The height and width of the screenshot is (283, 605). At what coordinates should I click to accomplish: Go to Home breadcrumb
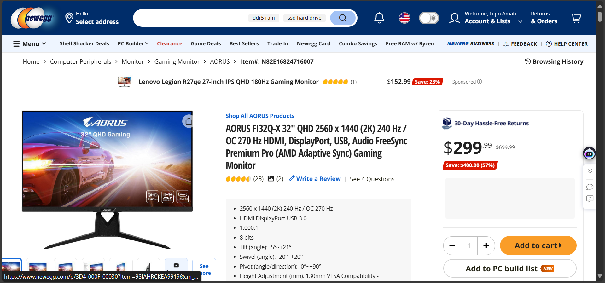(x=31, y=61)
